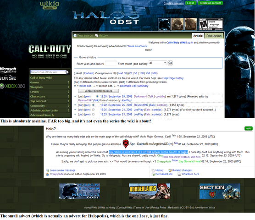Click the Microsoft Game Studios logo
Image resolution: width=255 pixels, height=220 pixels.
pyautogui.click(x=8, y=70)
